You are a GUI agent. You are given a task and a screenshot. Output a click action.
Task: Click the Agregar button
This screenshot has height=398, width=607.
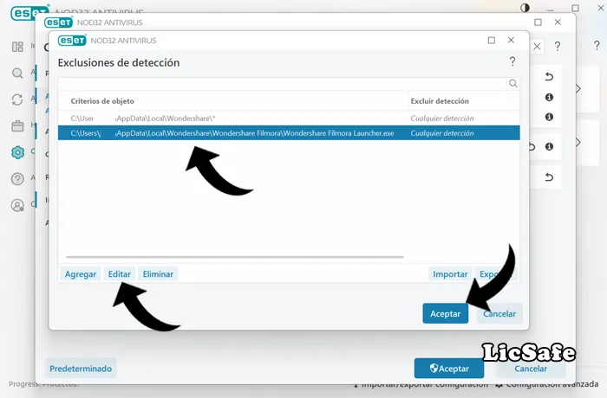(x=81, y=274)
